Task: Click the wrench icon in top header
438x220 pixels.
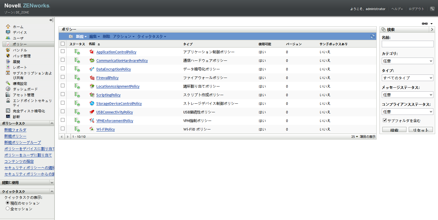Action: click(x=432, y=9)
